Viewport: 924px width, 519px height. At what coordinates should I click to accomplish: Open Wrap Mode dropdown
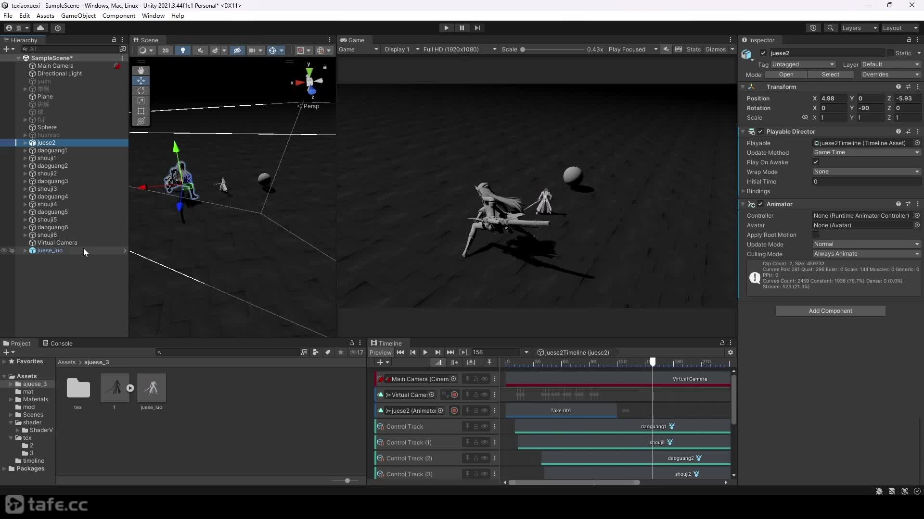[x=867, y=172]
